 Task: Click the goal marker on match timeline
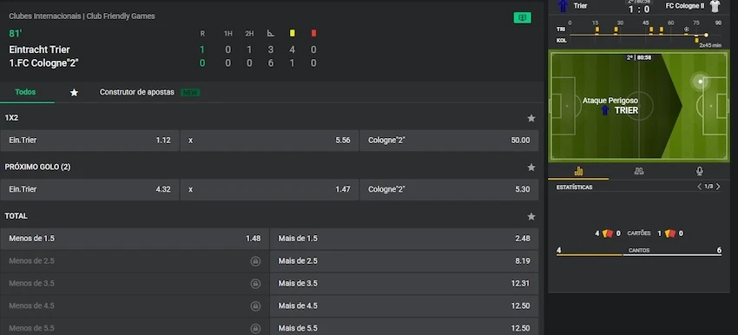tap(686, 30)
